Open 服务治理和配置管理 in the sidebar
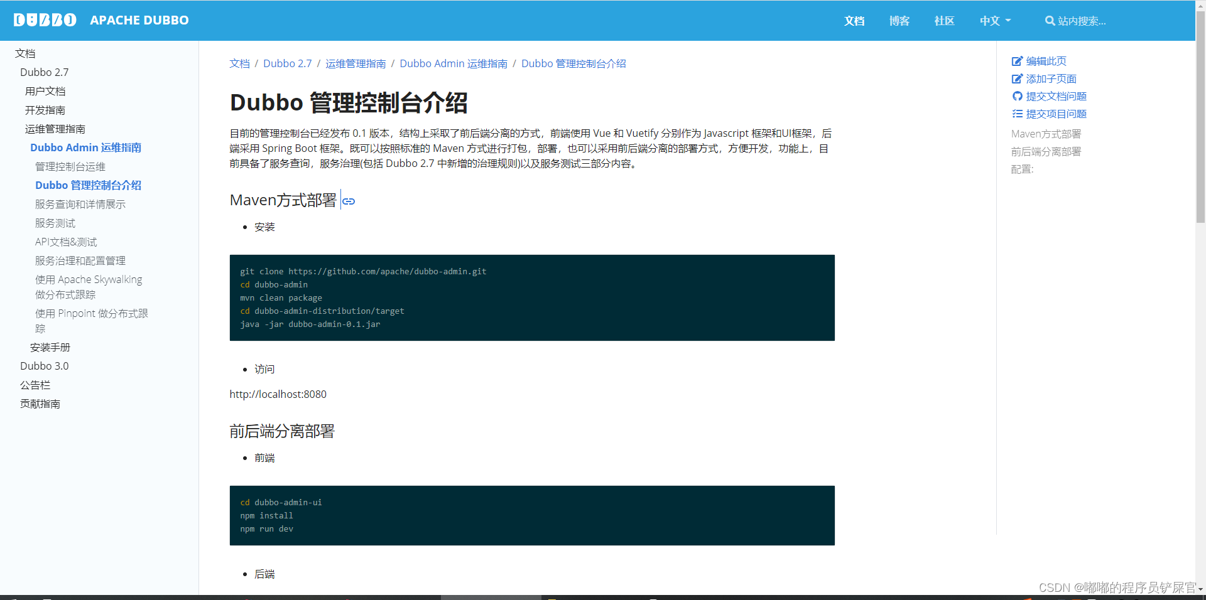Viewport: 1206px width, 600px height. 80,260
